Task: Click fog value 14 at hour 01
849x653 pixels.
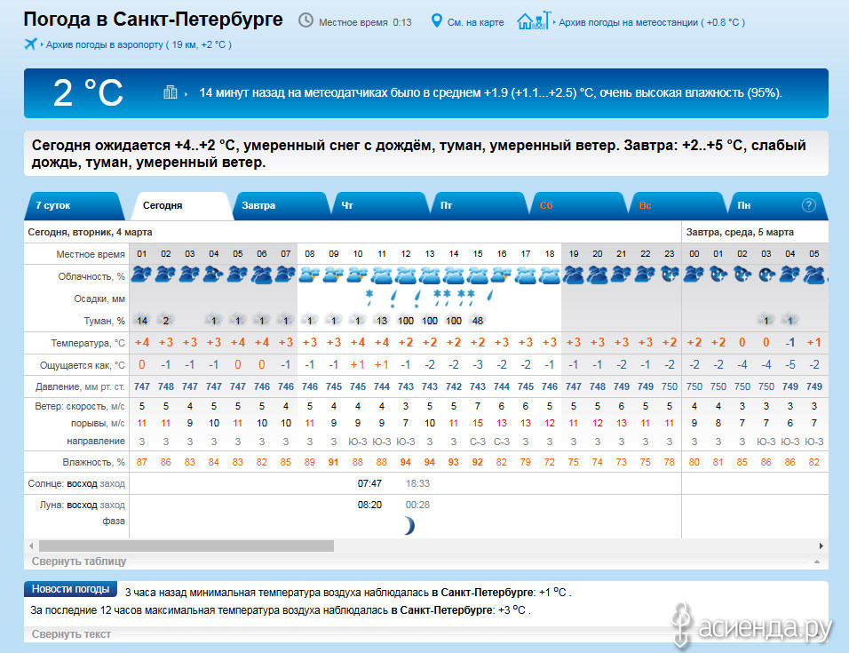Action: 142,321
